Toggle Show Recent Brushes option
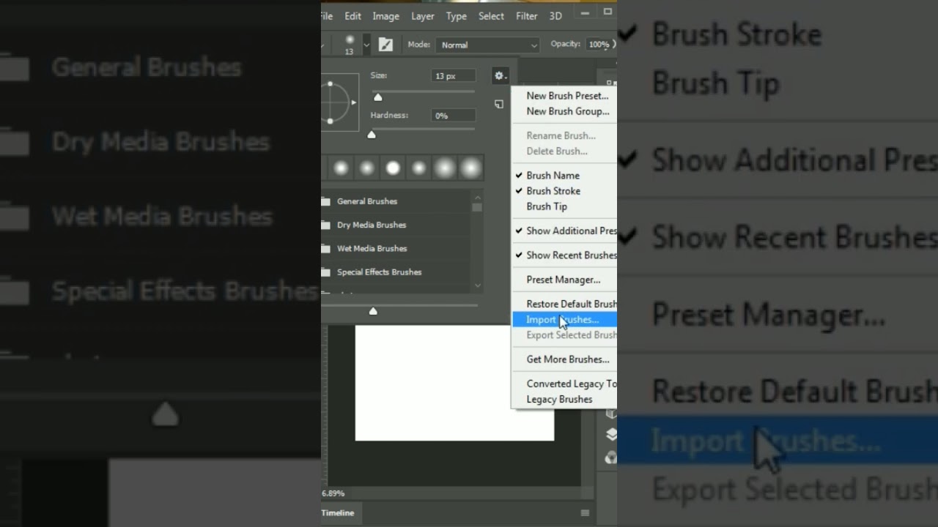Viewport: 938px width, 527px height. pos(564,255)
